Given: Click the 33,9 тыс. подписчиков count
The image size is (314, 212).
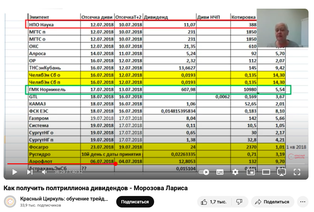Looking at the screenshot, I should coord(40,205).
